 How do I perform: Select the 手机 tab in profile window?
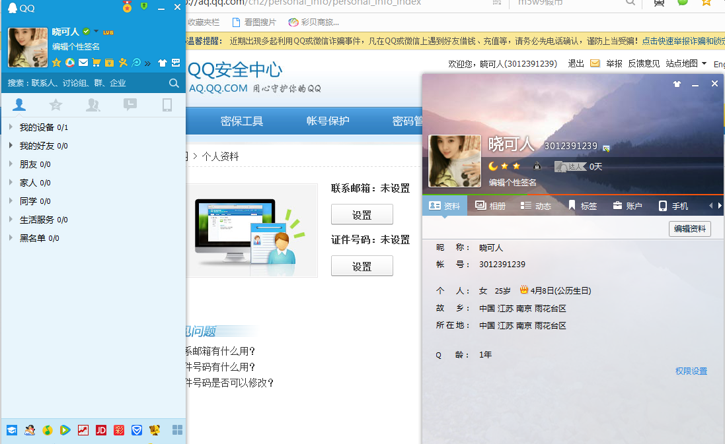tap(673, 206)
